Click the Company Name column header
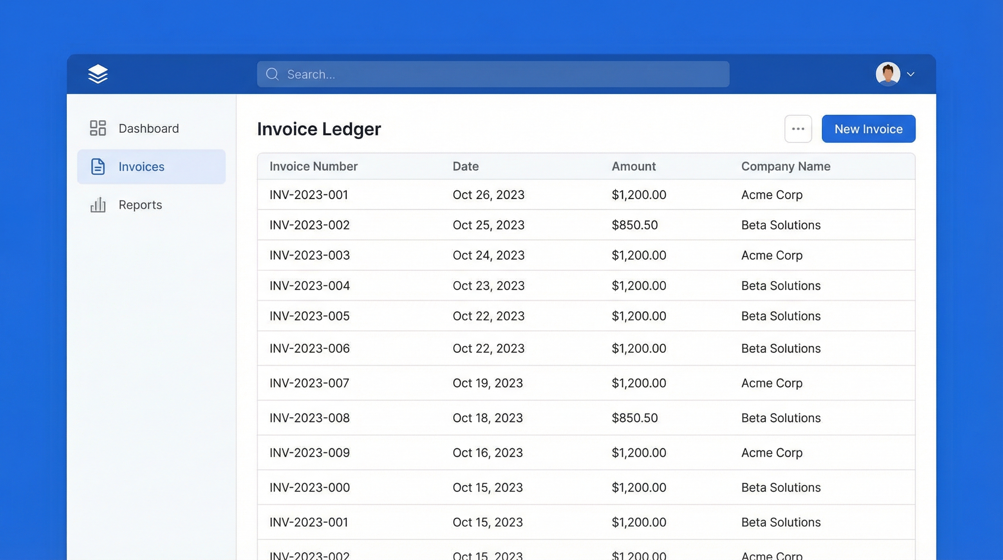Image resolution: width=1003 pixels, height=560 pixels. click(x=785, y=166)
